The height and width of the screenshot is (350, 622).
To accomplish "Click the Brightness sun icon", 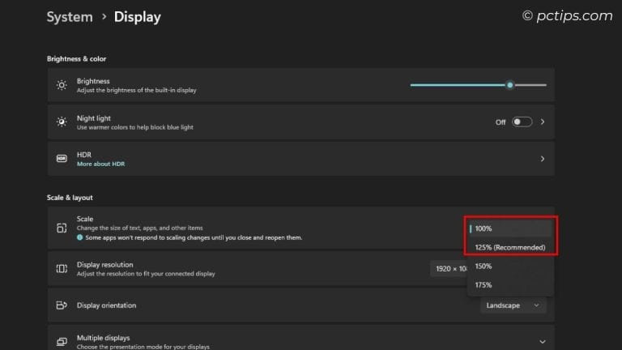I will tap(62, 85).
